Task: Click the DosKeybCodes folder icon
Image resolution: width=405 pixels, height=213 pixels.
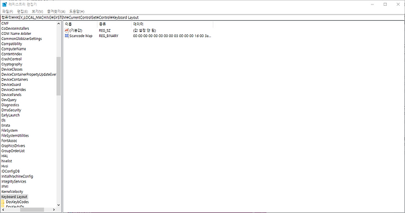Action: 3,202
